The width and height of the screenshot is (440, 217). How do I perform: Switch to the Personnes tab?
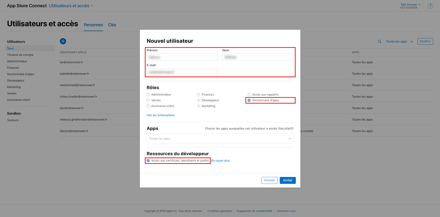click(x=94, y=25)
